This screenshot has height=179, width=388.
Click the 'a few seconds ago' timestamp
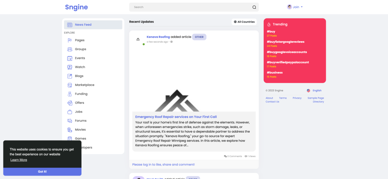point(157,42)
